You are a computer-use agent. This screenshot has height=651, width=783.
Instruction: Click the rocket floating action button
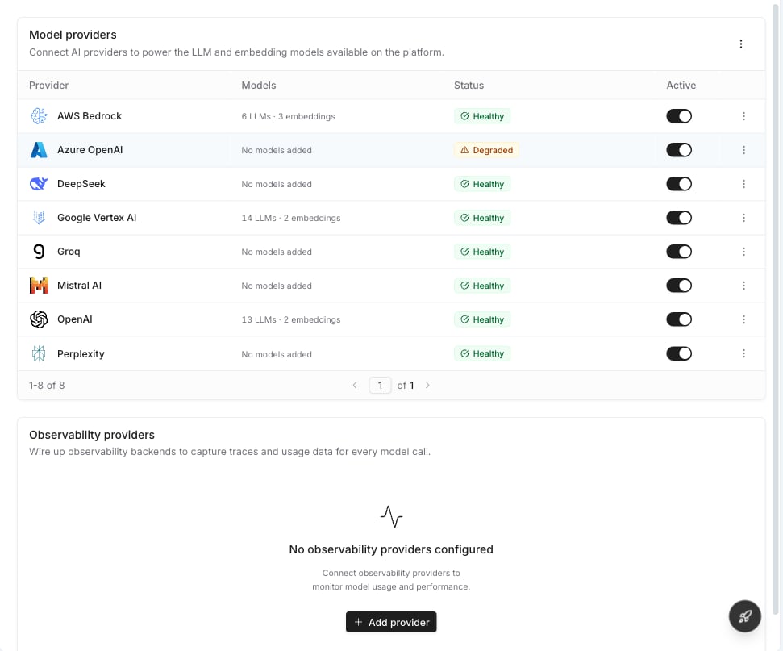tap(744, 616)
